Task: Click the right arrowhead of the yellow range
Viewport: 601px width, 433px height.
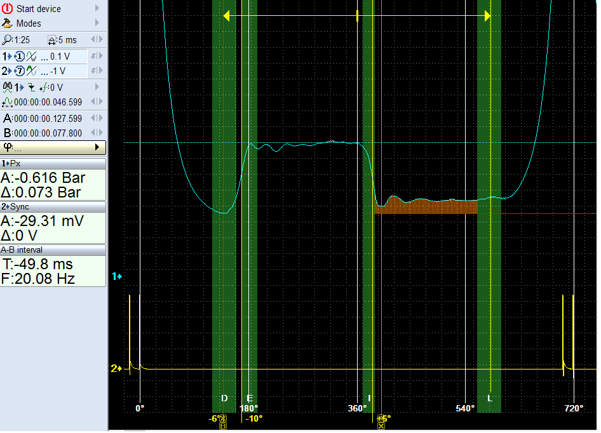Action: [487, 16]
